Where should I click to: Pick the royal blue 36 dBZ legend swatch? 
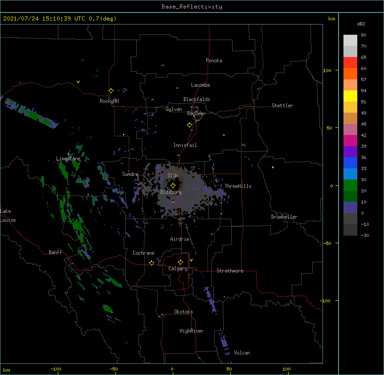point(350,163)
